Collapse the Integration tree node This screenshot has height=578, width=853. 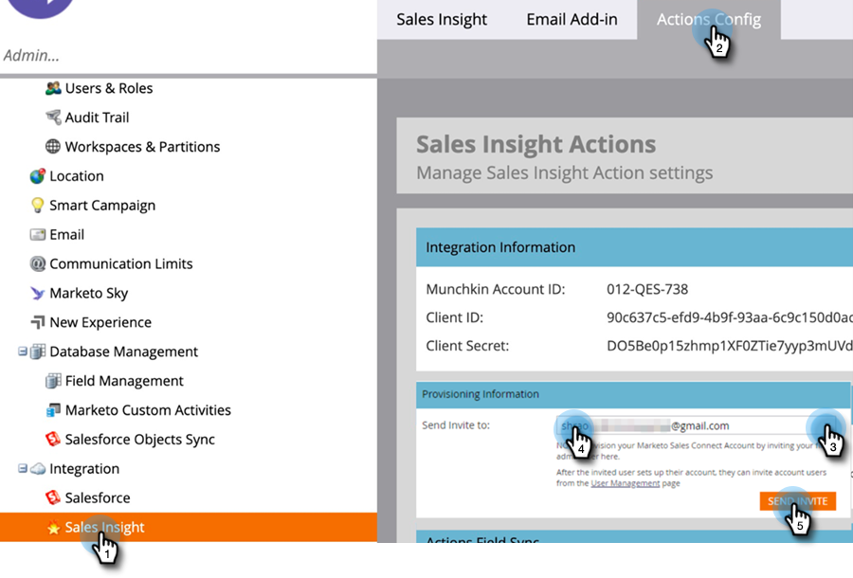click(x=23, y=468)
